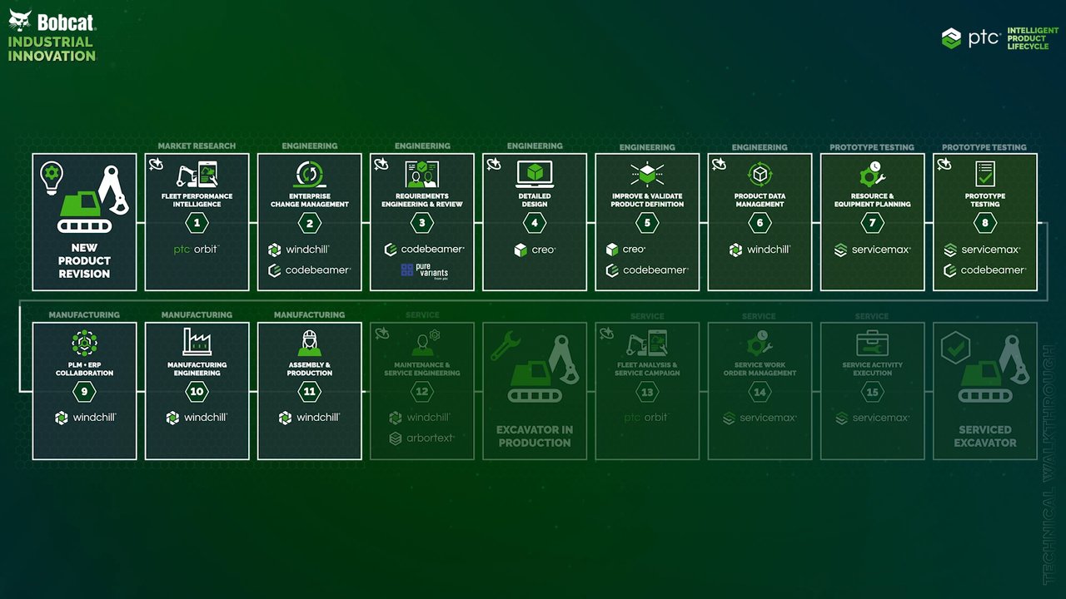Select the Excavator in Production wrench icon

pyautogui.click(x=505, y=345)
